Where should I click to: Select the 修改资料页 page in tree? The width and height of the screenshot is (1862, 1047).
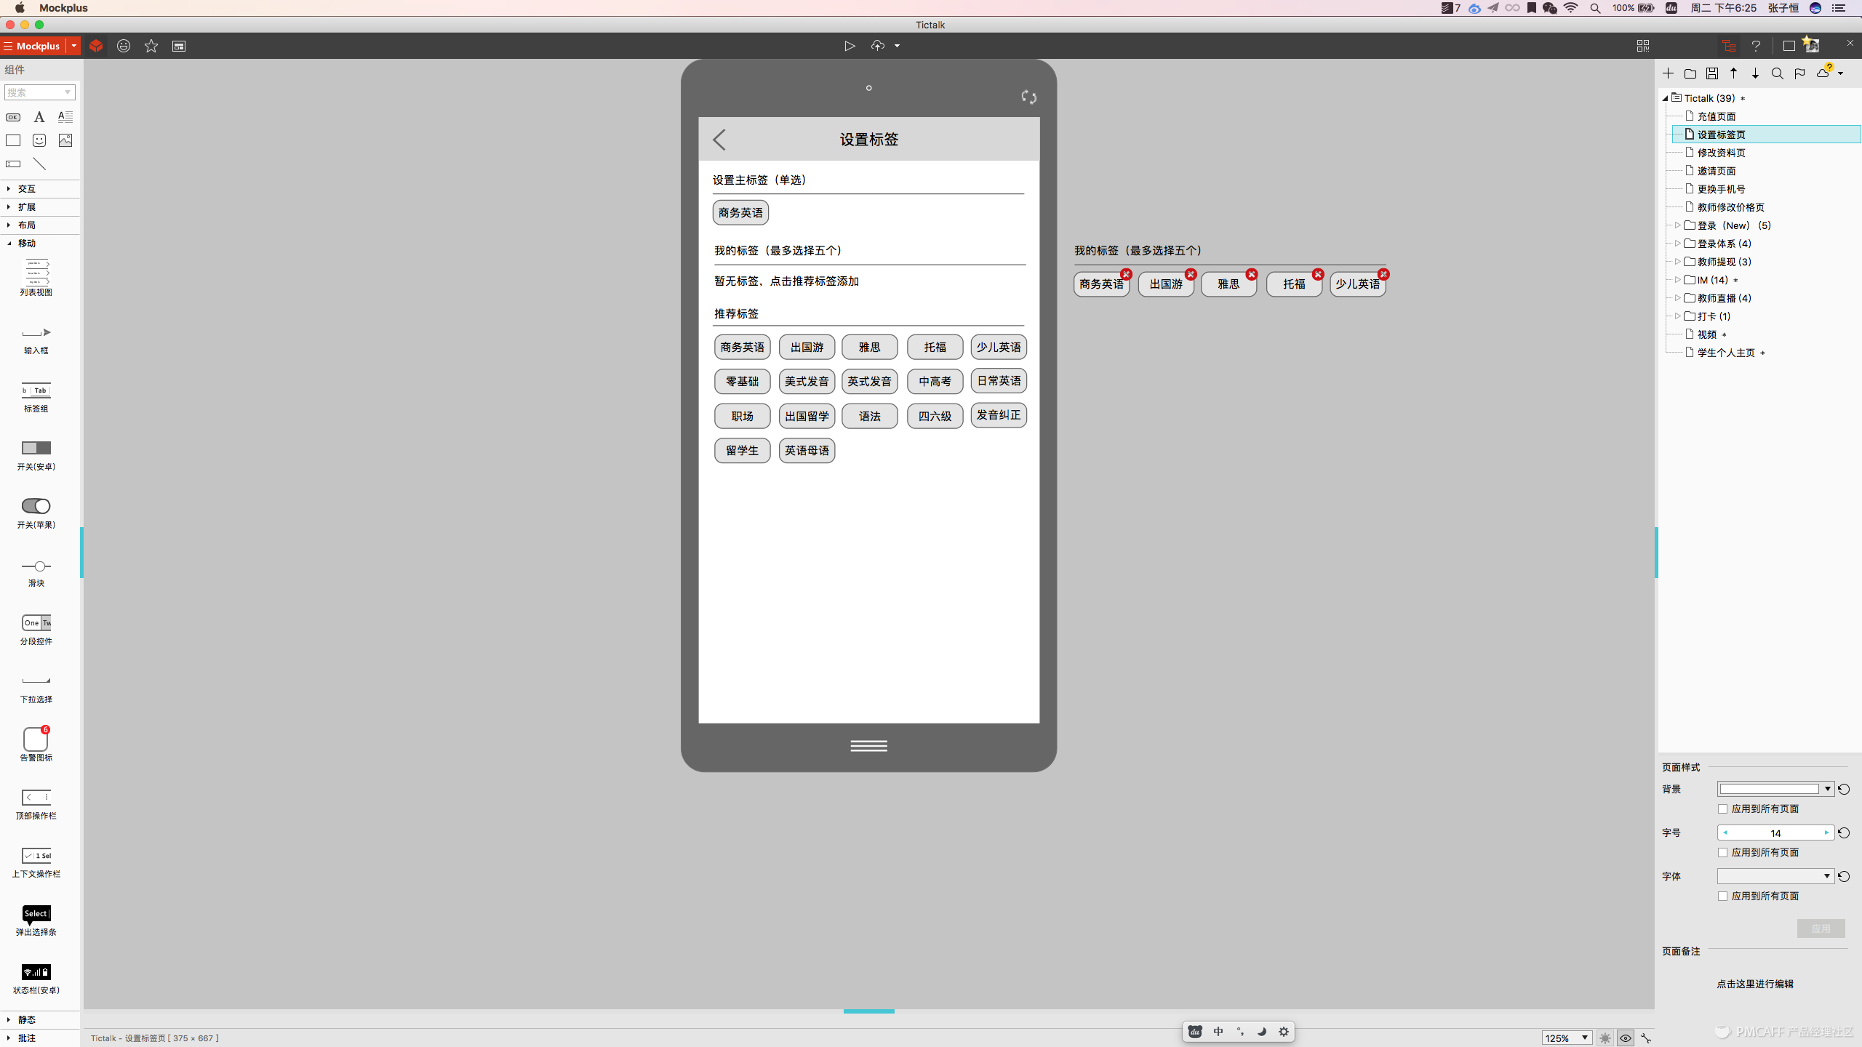(1721, 153)
